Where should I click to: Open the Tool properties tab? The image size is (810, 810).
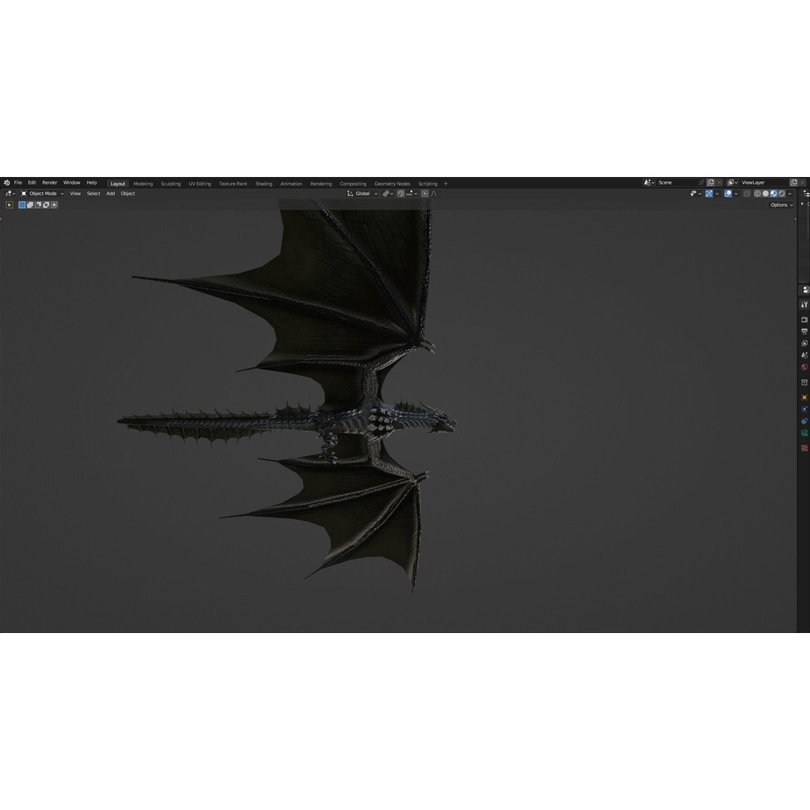[x=804, y=304]
